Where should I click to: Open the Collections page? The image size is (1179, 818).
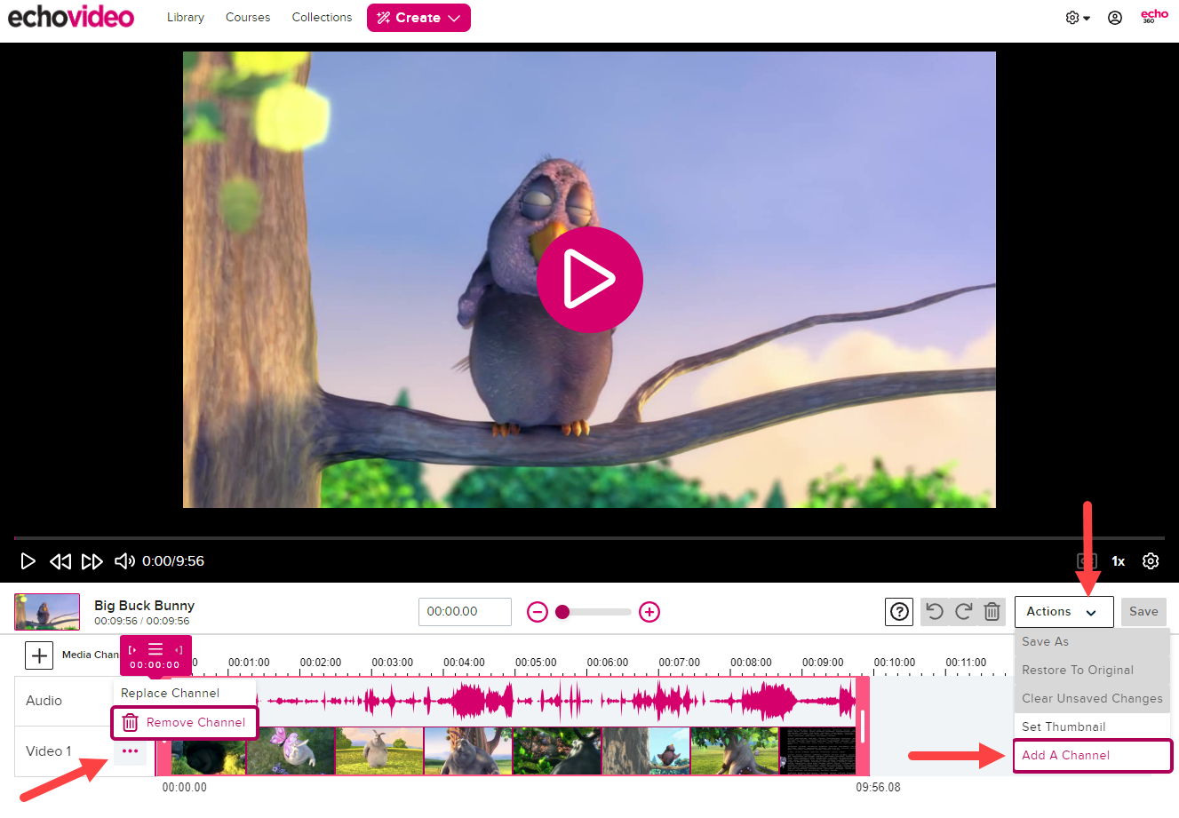(x=322, y=17)
